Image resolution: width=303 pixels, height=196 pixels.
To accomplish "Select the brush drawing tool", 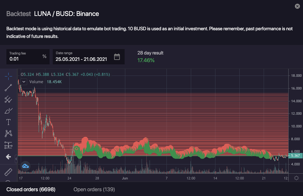I will (8, 111).
